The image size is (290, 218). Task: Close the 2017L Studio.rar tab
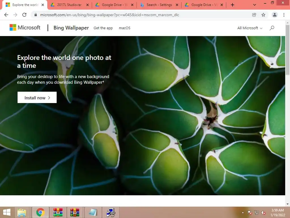(88, 5)
